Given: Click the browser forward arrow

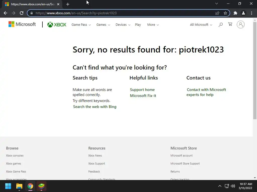Looking at the screenshot, I should tap(14, 13).
